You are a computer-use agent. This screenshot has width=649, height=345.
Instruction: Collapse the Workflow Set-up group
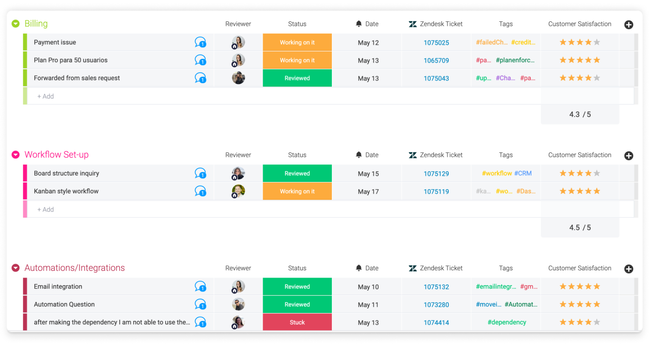[16, 155]
